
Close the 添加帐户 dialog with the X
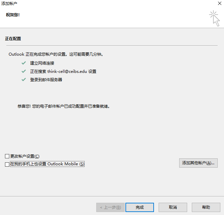coord(219,3)
